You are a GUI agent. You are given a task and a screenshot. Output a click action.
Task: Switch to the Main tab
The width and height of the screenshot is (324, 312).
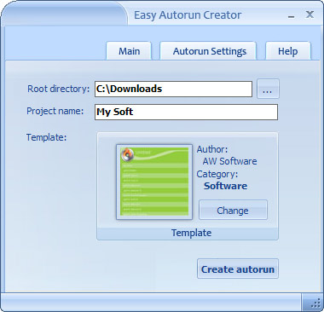point(129,51)
